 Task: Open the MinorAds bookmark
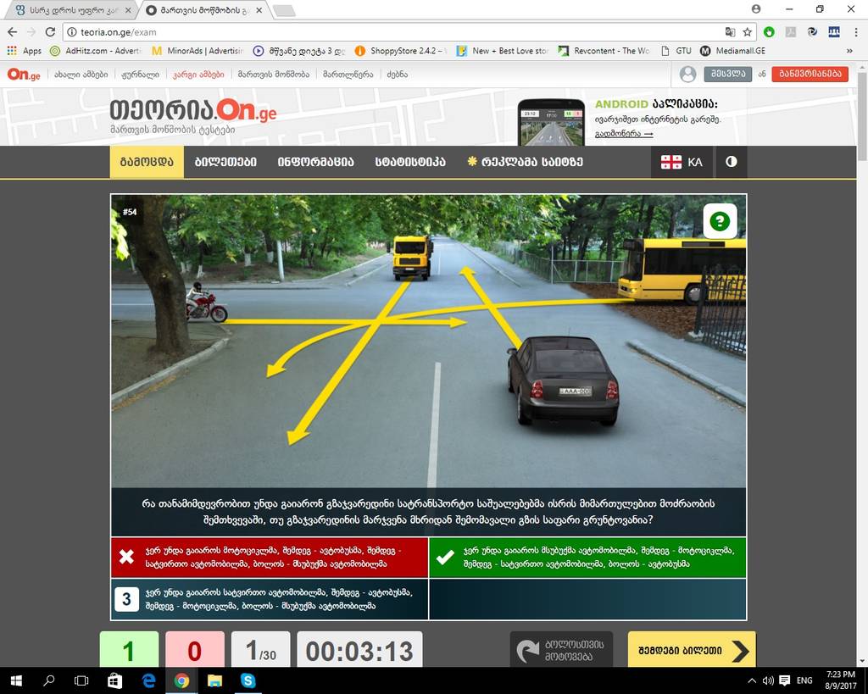pyautogui.click(x=198, y=51)
